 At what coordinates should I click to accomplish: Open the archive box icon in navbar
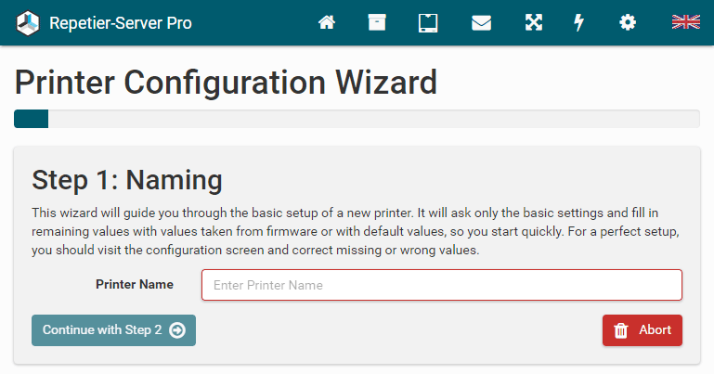pyautogui.click(x=376, y=22)
